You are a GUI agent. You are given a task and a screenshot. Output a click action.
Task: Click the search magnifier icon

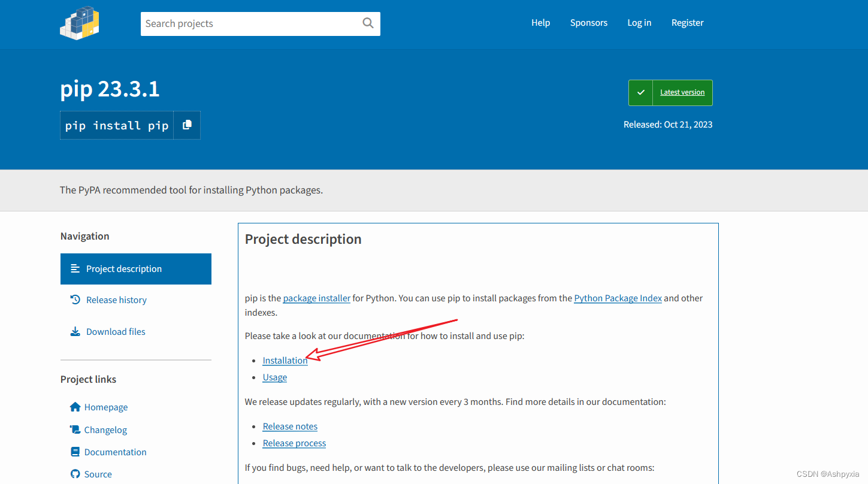click(368, 23)
